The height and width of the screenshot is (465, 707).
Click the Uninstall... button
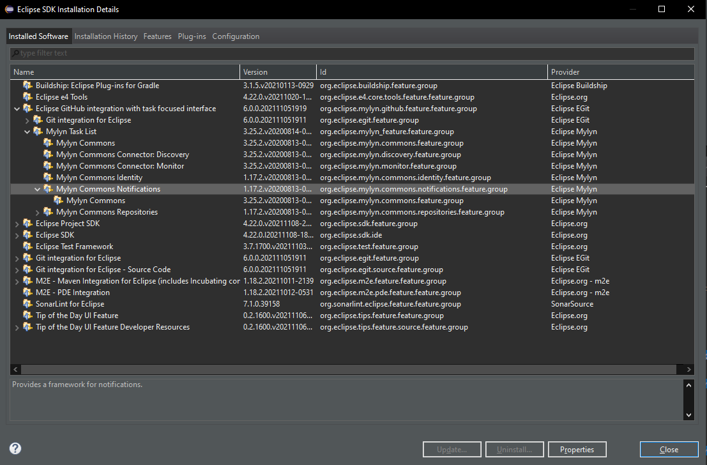coord(515,449)
